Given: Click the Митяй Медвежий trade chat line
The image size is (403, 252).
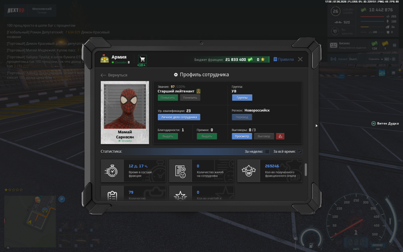Looking at the screenshot, I should coord(44,50).
